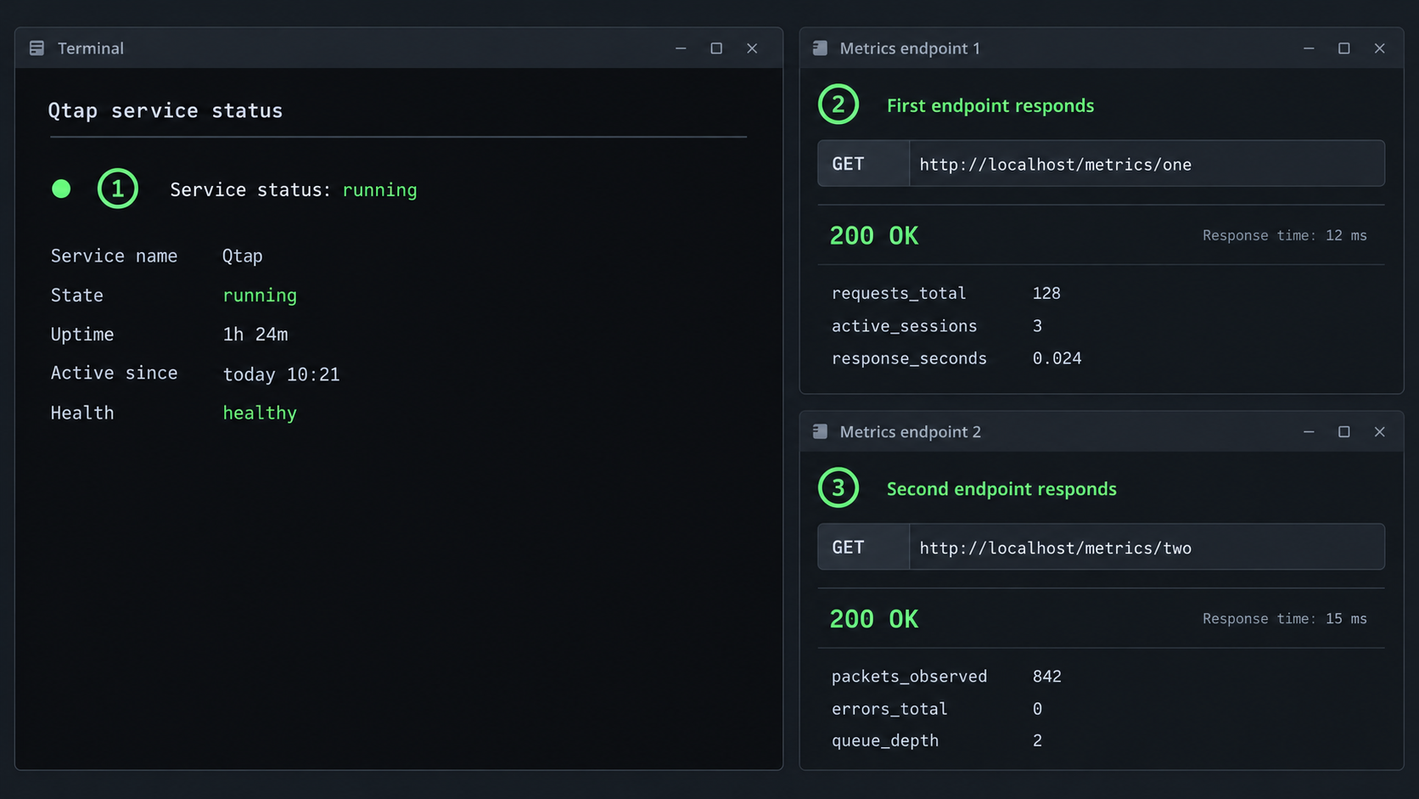
Task: Minimize the Metrics endpoint 2 window
Action: pyautogui.click(x=1309, y=431)
